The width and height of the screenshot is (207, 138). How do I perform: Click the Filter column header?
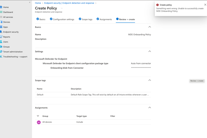[x=113, y=116]
